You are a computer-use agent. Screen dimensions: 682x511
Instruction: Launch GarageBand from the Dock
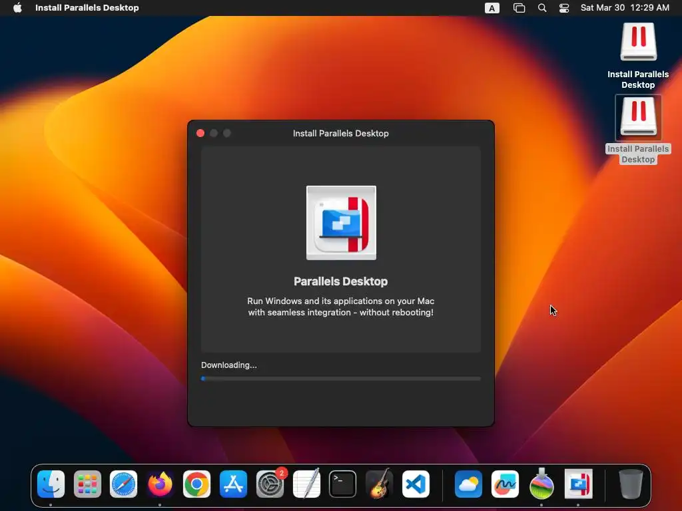tap(379, 484)
